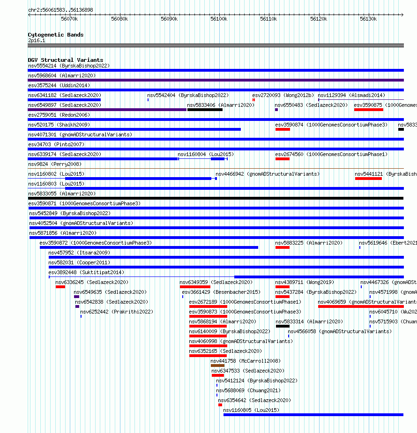Select nsv6550483 (Sedlazeck2020) label
Image resolution: width=417 pixels, height=433 pixels.
[x=311, y=105]
